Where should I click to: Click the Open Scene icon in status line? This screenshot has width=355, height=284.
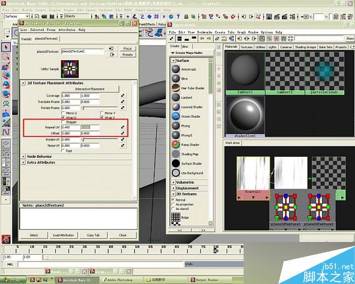[x=44, y=16]
